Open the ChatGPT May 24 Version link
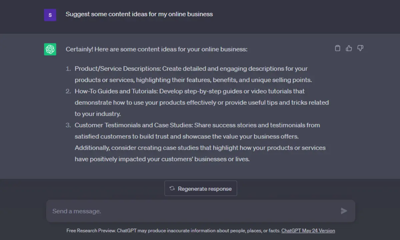This screenshot has height=240, width=400. [x=308, y=231]
